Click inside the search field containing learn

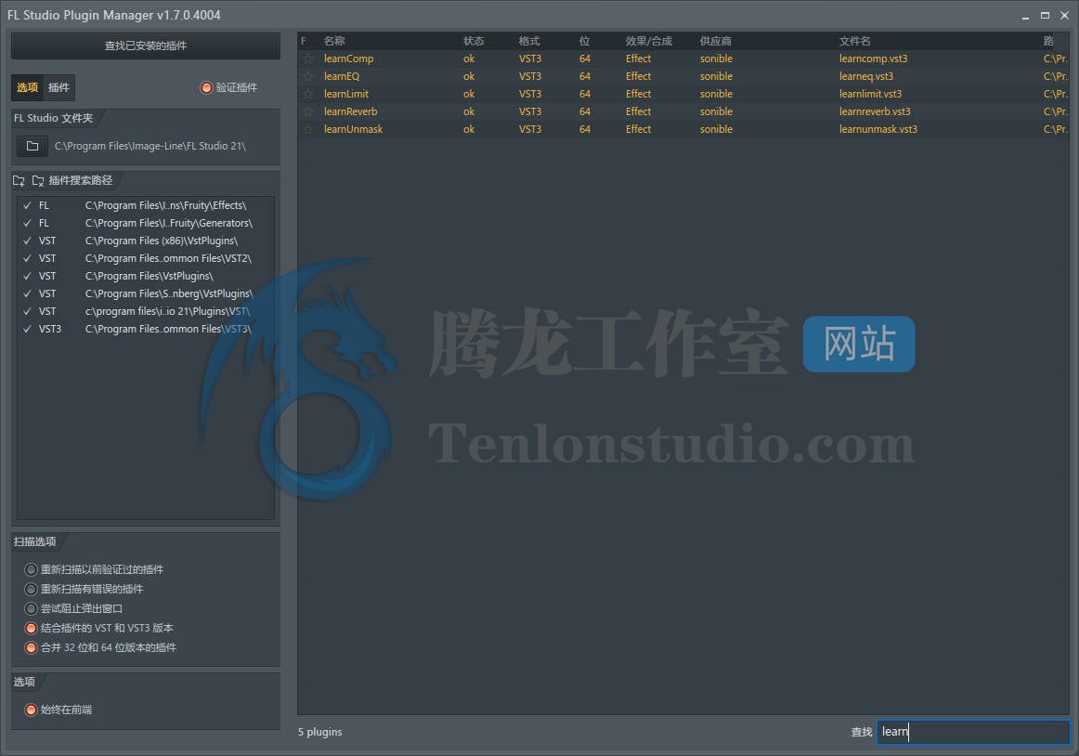pos(970,732)
